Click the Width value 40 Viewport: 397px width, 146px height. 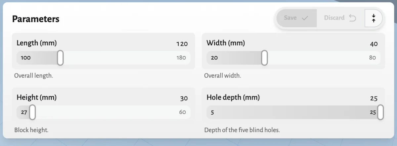pos(374,44)
